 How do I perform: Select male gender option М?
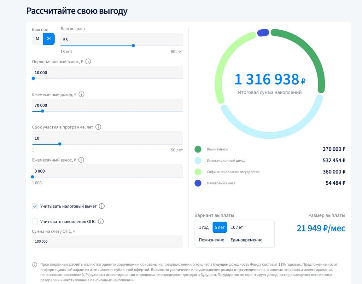[37, 39]
